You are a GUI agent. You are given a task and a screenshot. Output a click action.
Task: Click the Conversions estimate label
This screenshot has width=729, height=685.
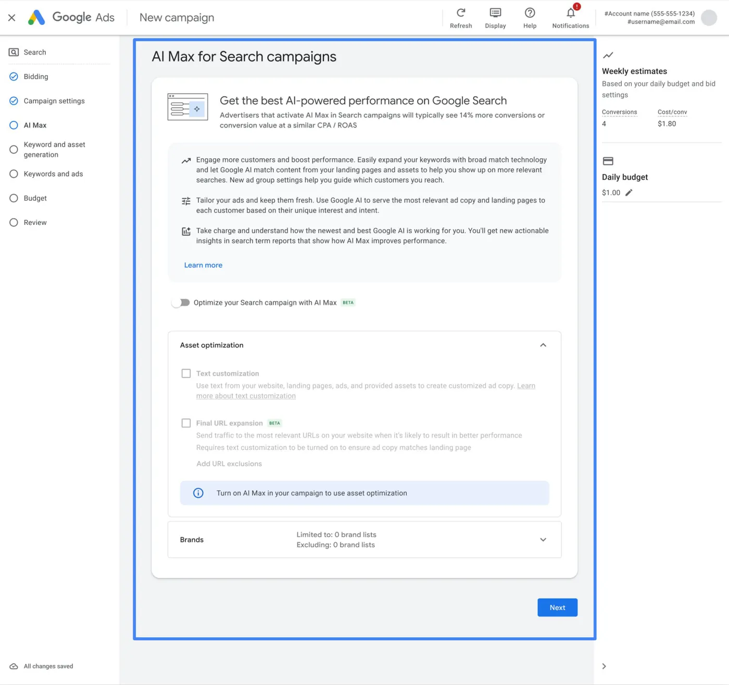pos(620,112)
